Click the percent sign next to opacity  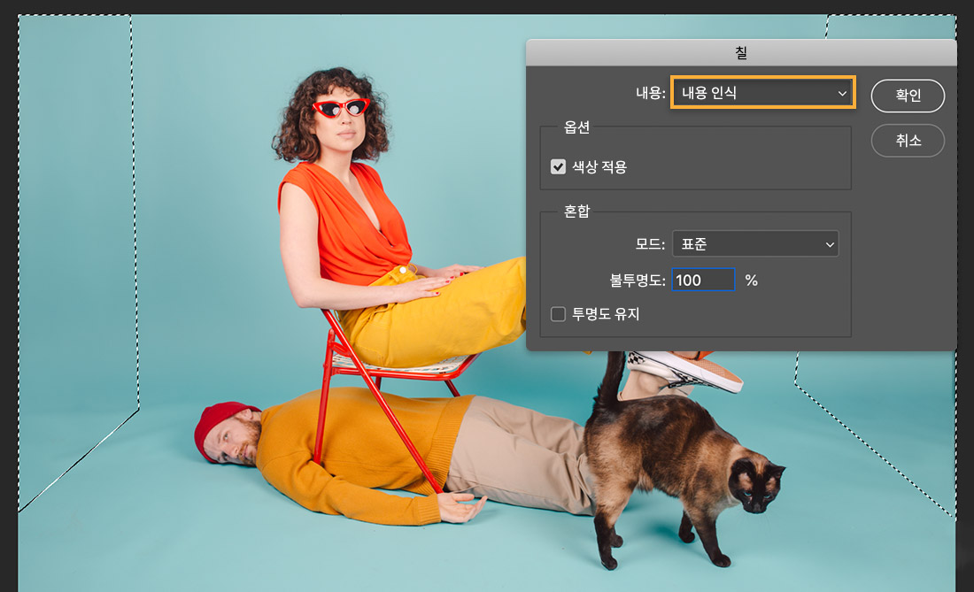coord(752,281)
